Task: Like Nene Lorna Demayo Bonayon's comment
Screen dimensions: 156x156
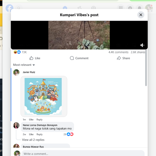Action: 31,134
